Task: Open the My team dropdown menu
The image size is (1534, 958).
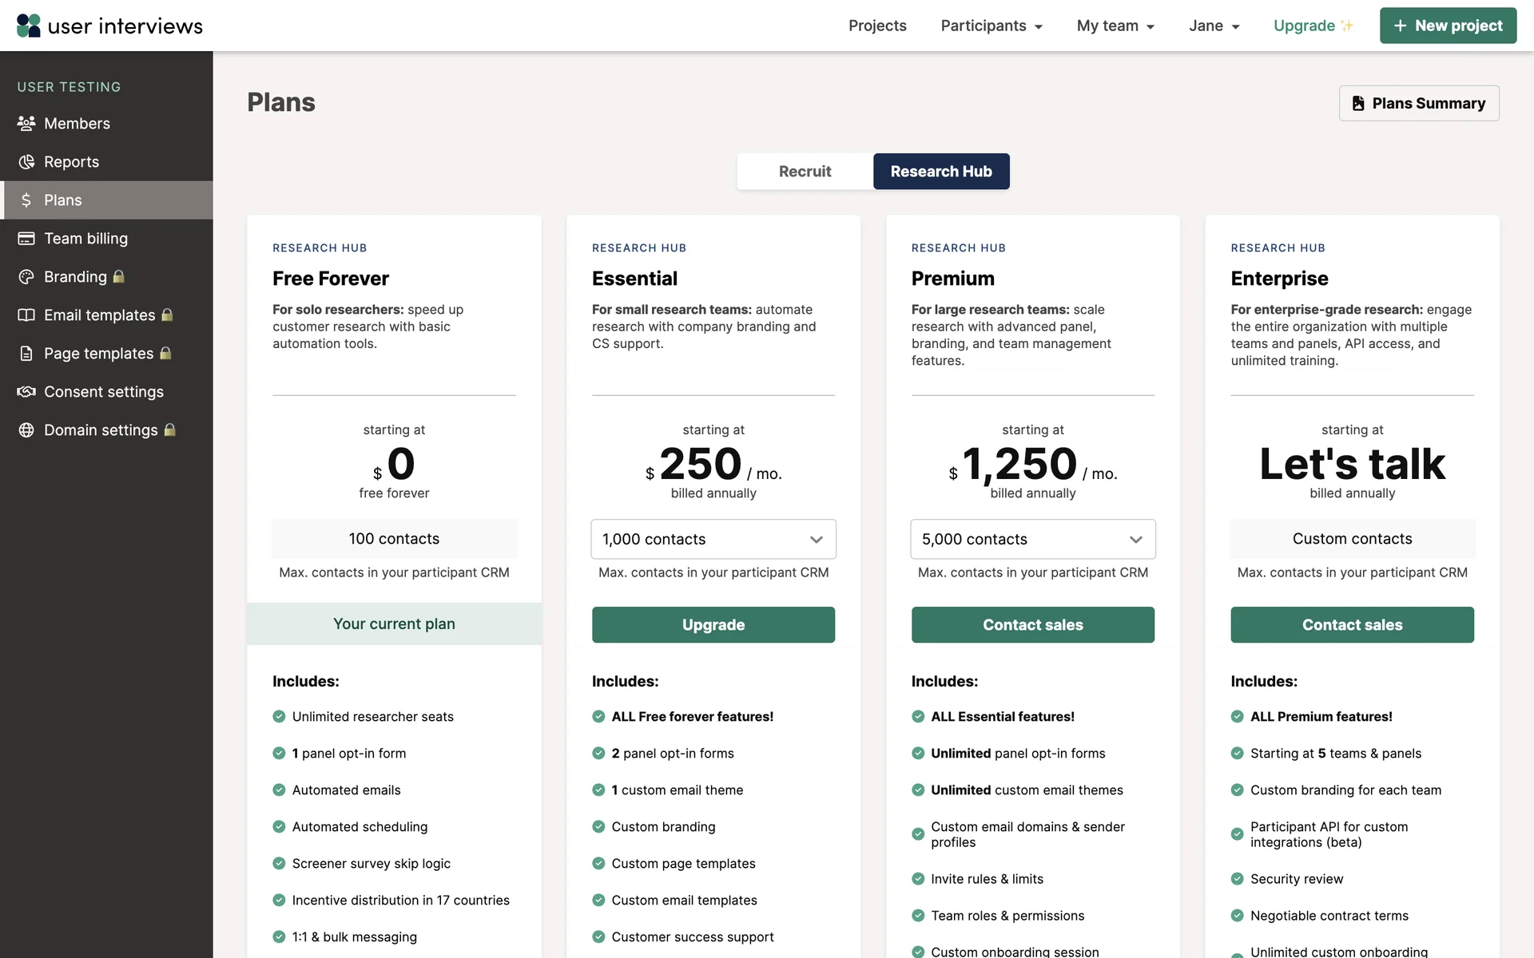Action: pyautogui.click(x=1115, y=26)
